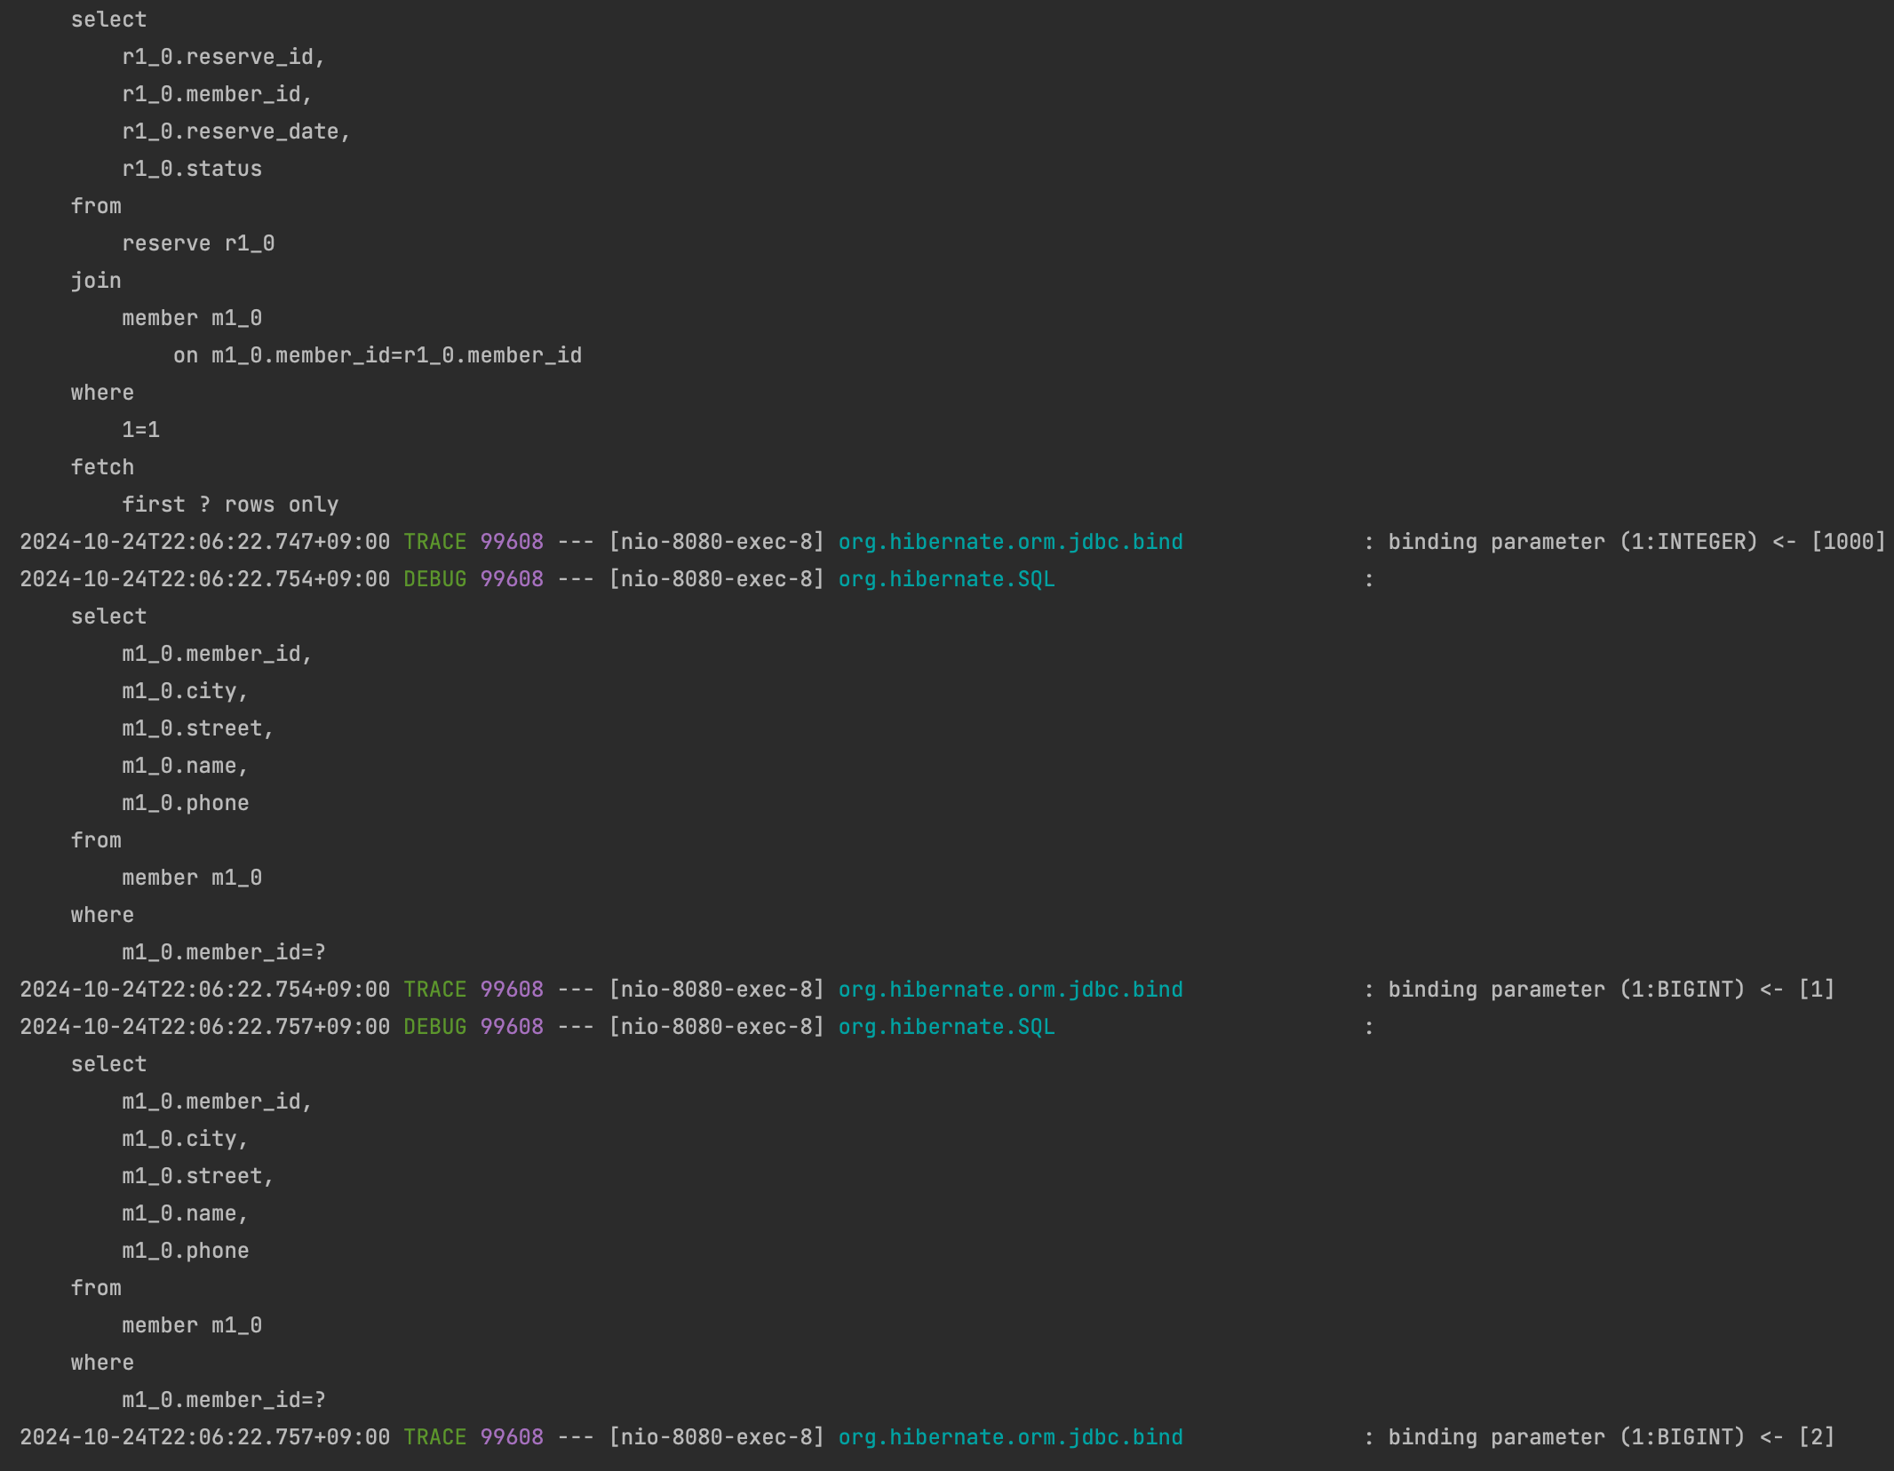Click the 'r1_0.status' column line
The width and height of the screenshot is (1894, 1471).
(x=192, y=169)
